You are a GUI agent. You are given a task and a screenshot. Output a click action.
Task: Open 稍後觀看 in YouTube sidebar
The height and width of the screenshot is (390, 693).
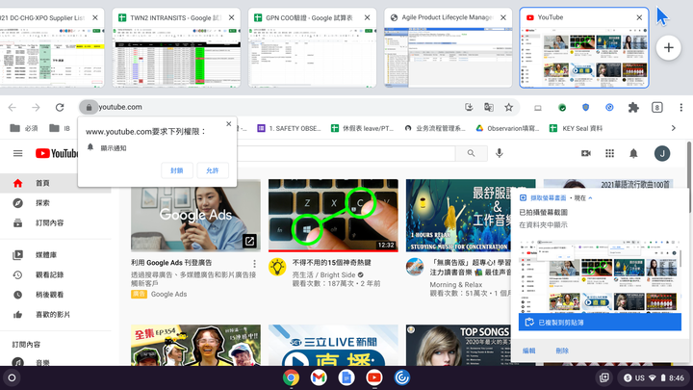click(x=55, y=295)
